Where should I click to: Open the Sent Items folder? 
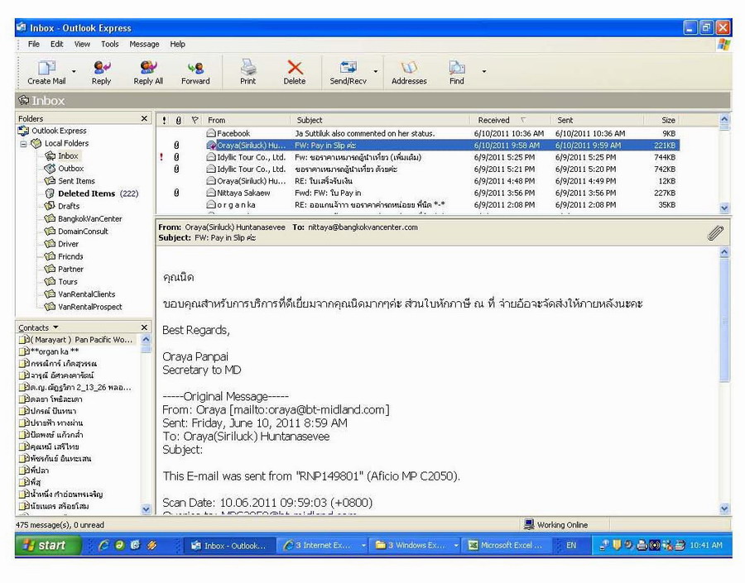point(70,181)
